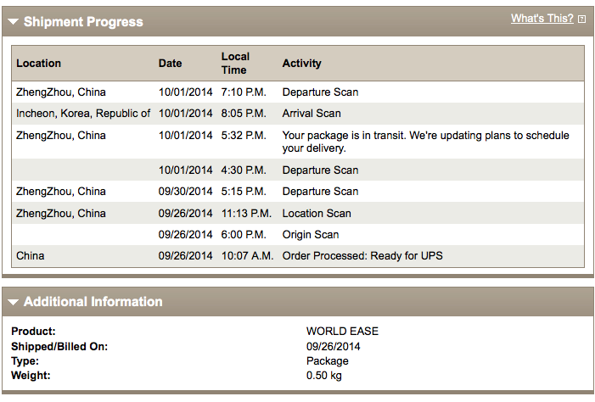Click the 09/30/2014 Departure Scan row

pyautogui.click(x=298, y=191)
